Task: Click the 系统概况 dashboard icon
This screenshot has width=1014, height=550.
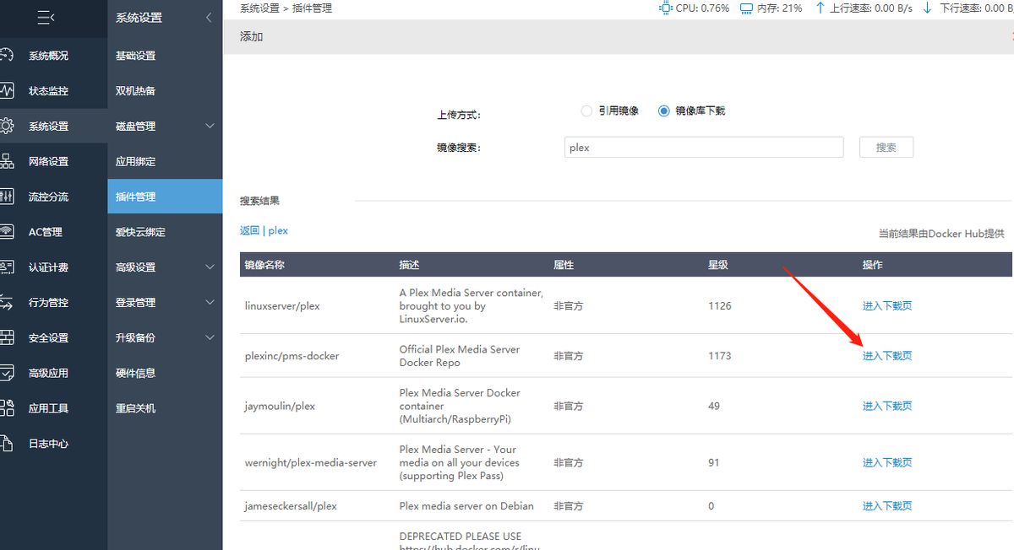Action: point(7,56)
